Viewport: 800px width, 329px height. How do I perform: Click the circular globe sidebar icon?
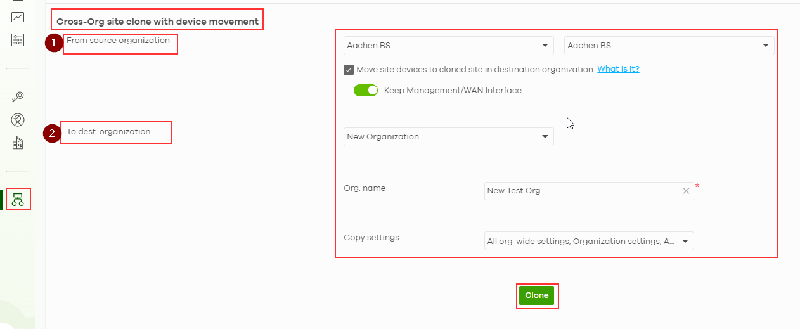(x=18, y=120)
